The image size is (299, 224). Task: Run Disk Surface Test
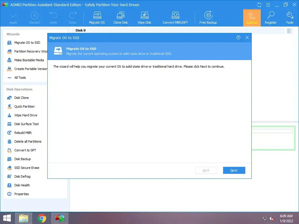[23, 124]
